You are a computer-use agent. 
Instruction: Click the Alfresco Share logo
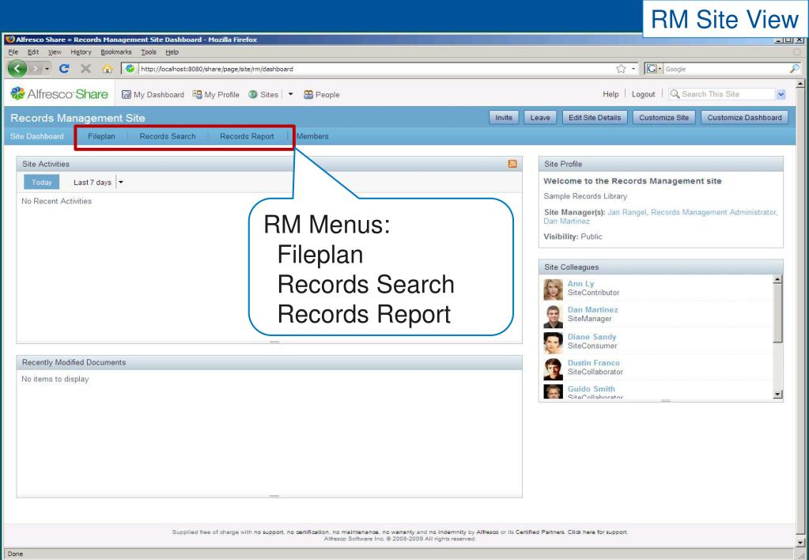[x=59, y=93]
